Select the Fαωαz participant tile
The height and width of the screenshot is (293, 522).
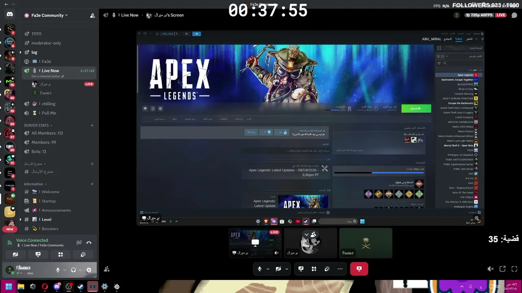click(366, 243)
